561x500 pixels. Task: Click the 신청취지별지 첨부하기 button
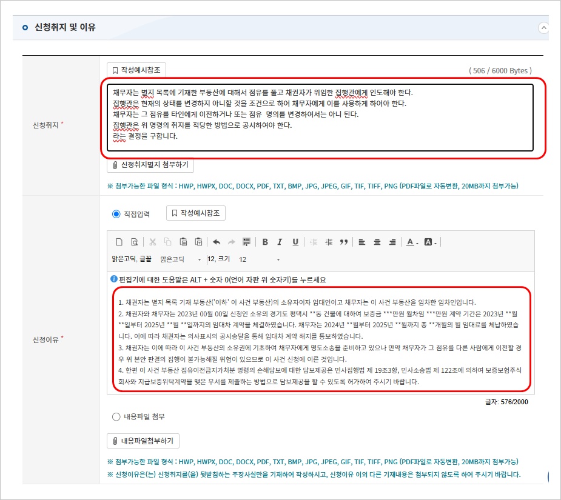click(150, 165)
